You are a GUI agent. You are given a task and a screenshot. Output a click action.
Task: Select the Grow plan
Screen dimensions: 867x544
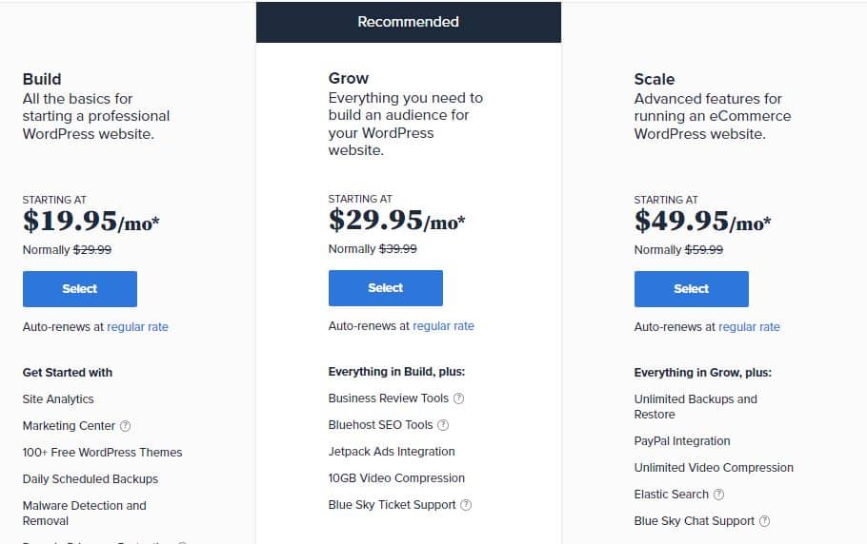click(x=386, y=287)
